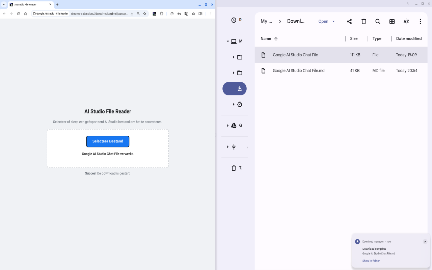The height and width of the screenshot is (270, 432).
Task: Click the 111 KB size cell
Action: point(355,55)
